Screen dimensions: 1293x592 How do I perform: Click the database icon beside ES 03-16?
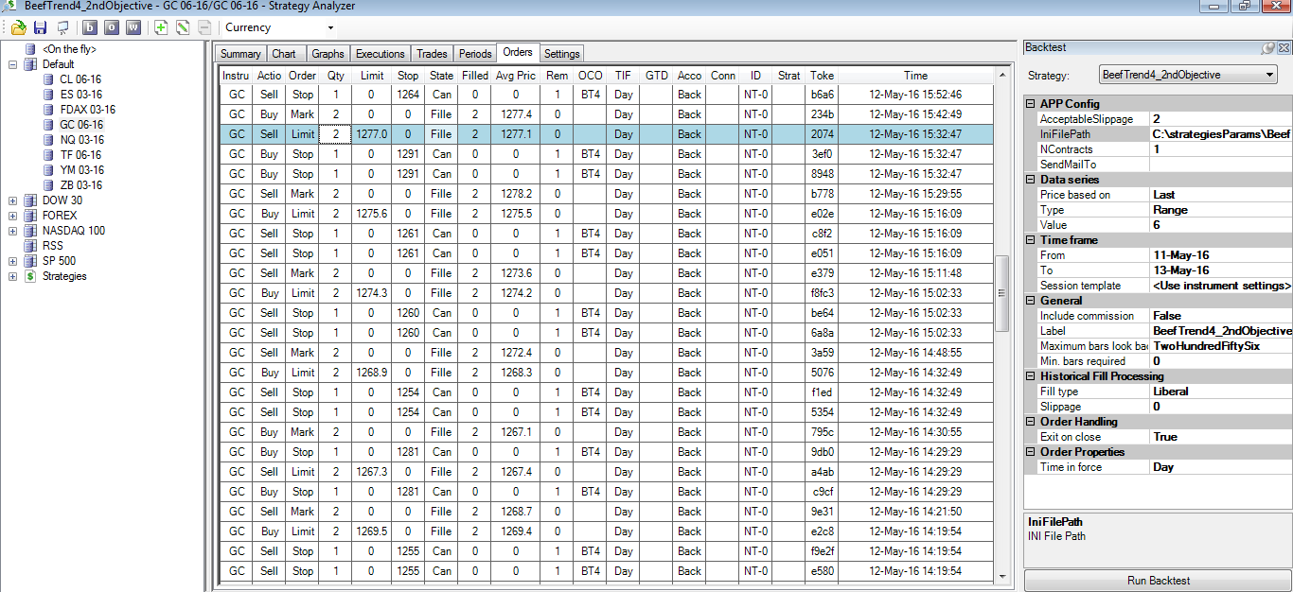[48, 95]
